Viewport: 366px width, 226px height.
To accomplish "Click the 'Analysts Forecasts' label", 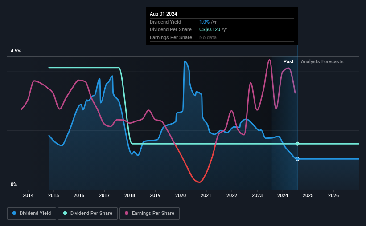I will [322, 61].
